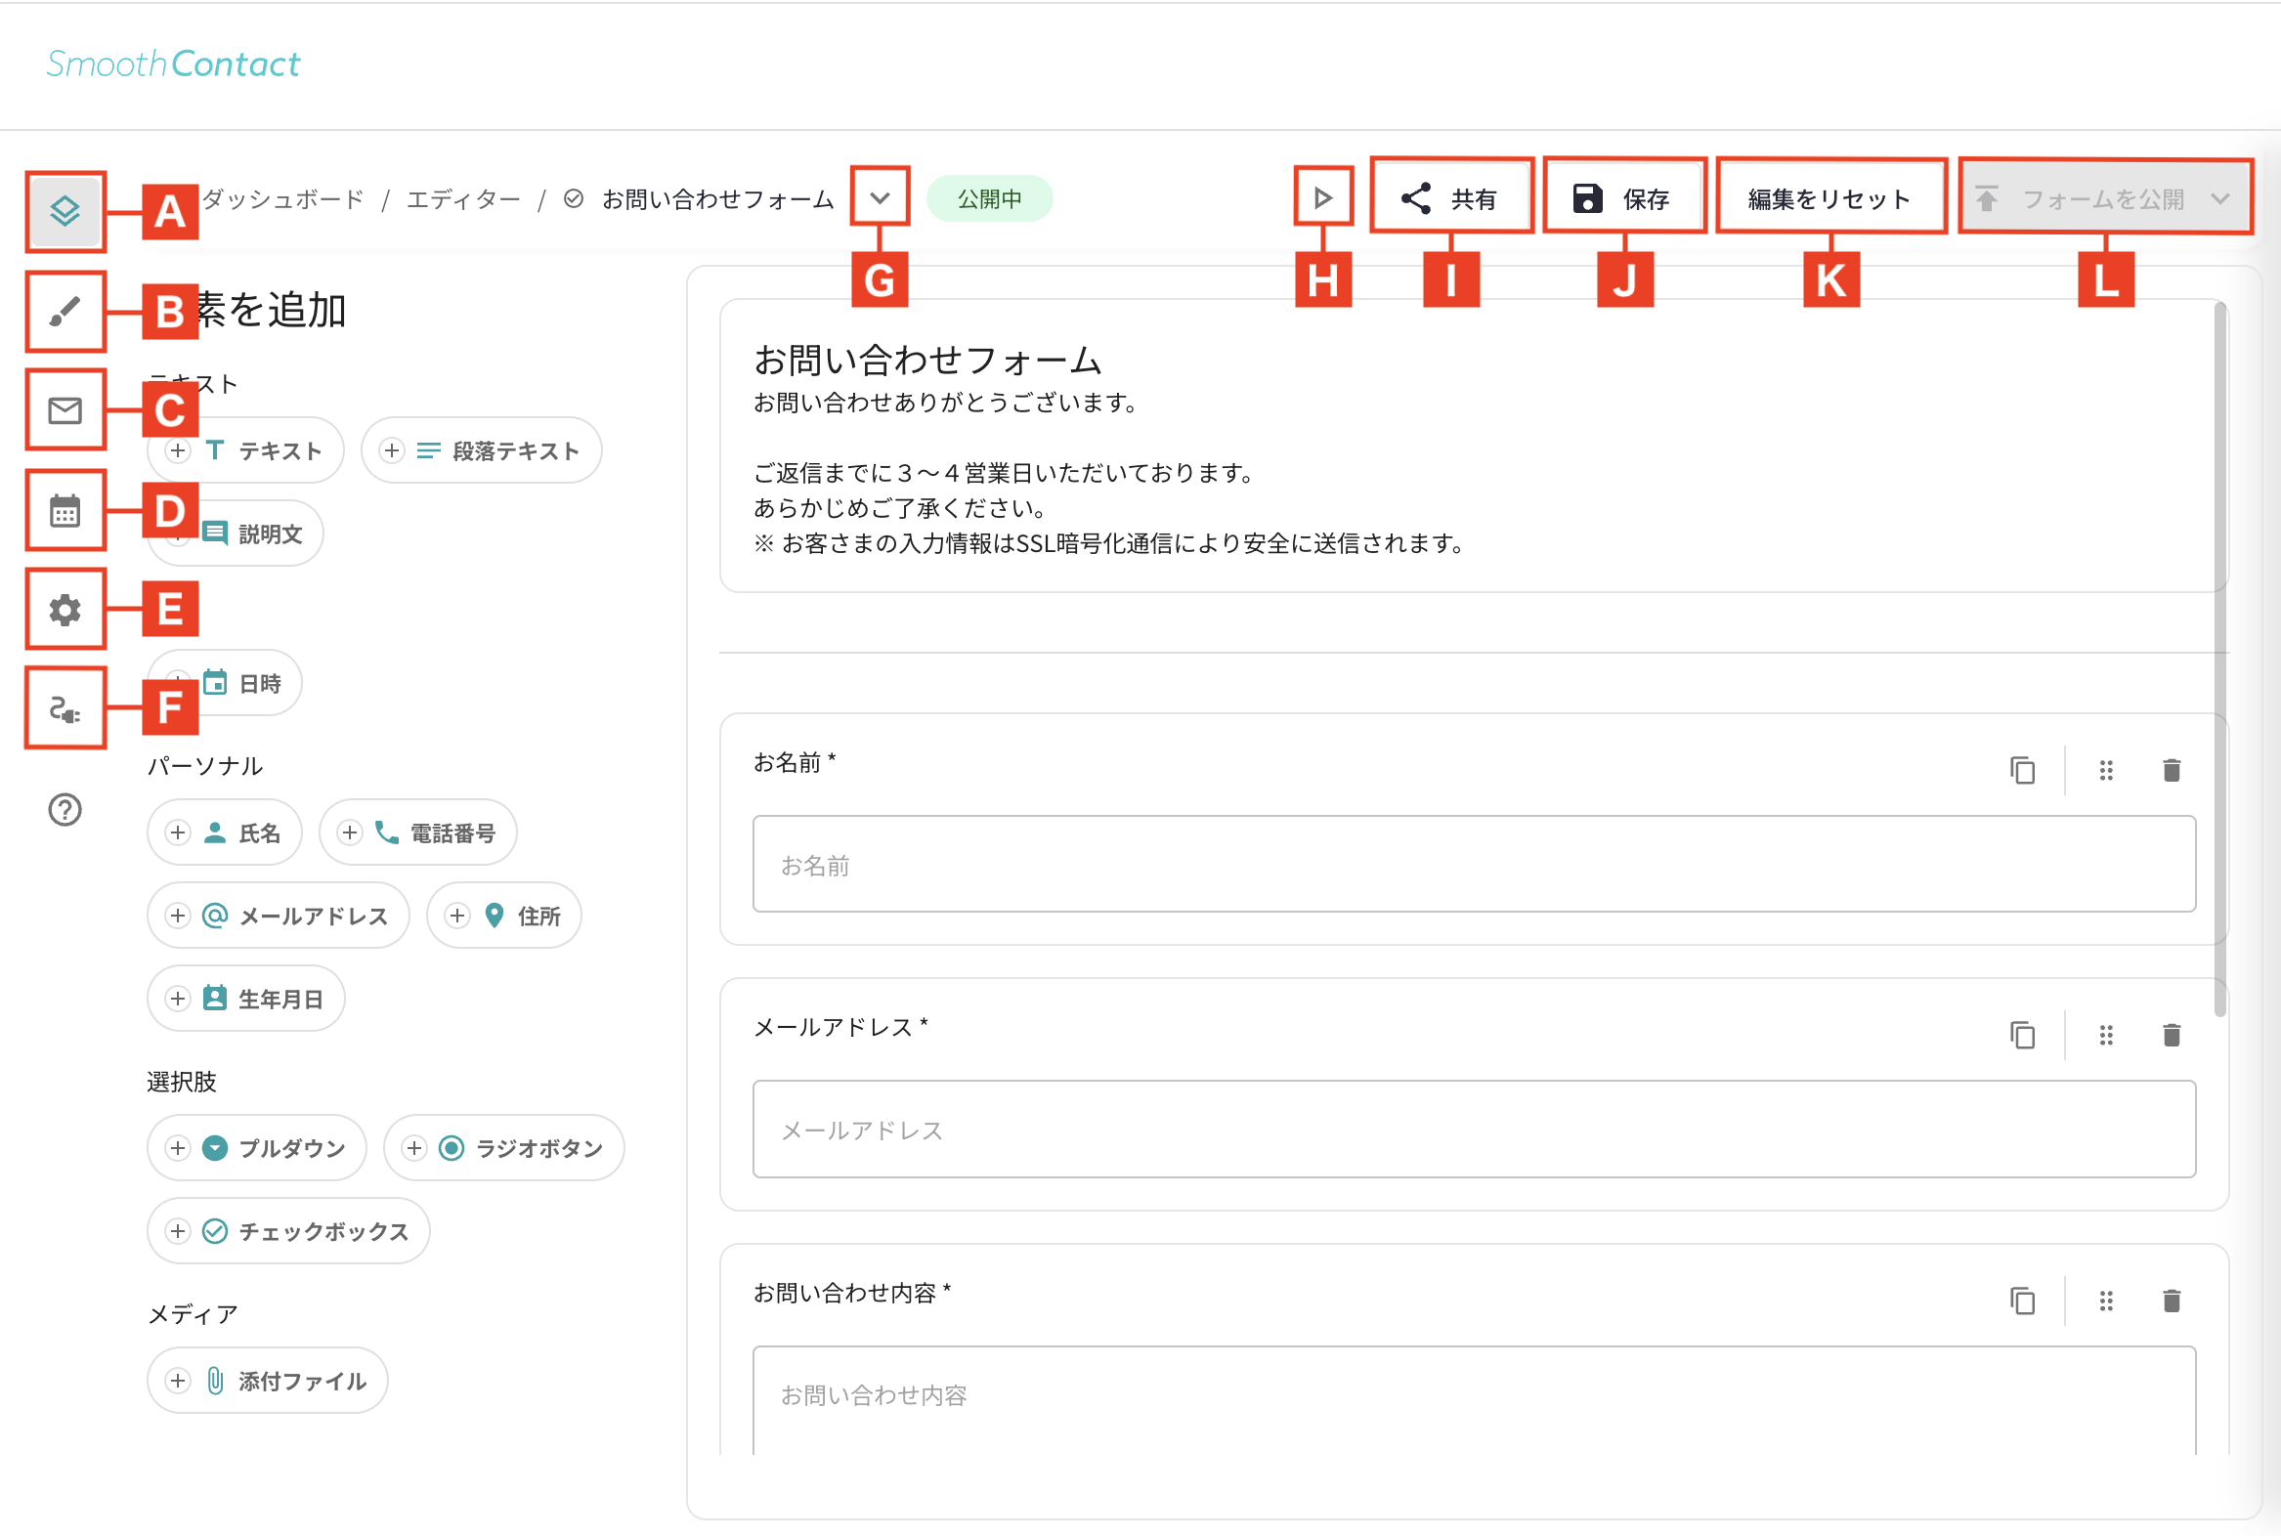2281x1536 pixels.
Task: Go to エディター breadcrumb
Action: (463, 200)
